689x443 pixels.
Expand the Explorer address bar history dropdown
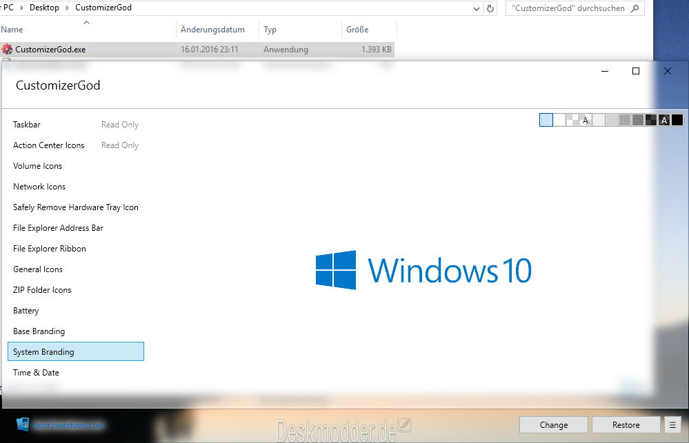point(477,8)
